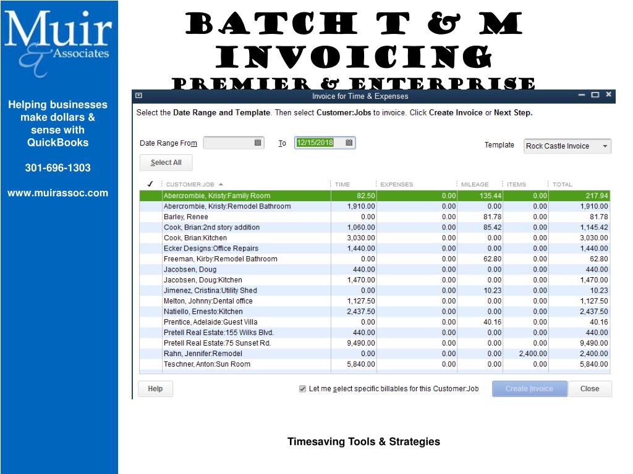Open the Date Range From calendar picker
Viewport: 633px width, 474px height.
(x=258, y=143)
